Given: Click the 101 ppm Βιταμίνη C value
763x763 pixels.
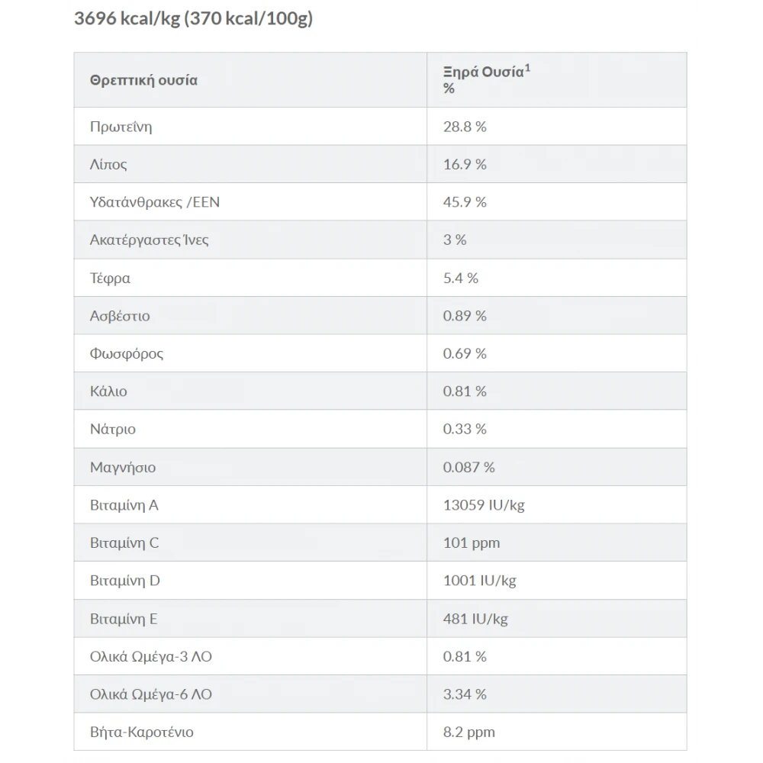Looking at the screenshot, I should (472, 542).
